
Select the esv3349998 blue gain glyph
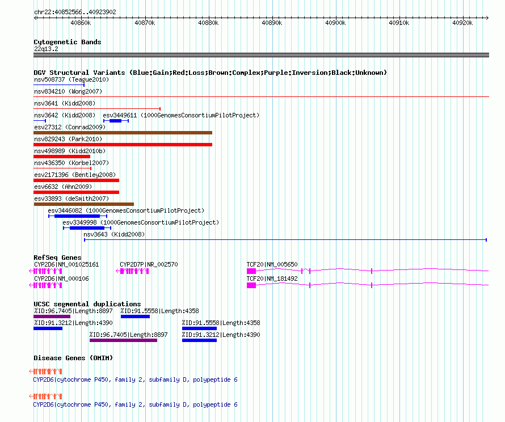(x=87, y=228)
